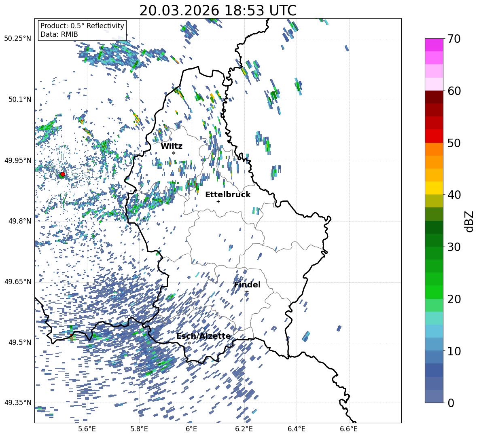The height and width of the screenshot is (437, 479).
Task: Pick the bright red swatch above 50
Action: click(x=434, y=136)
